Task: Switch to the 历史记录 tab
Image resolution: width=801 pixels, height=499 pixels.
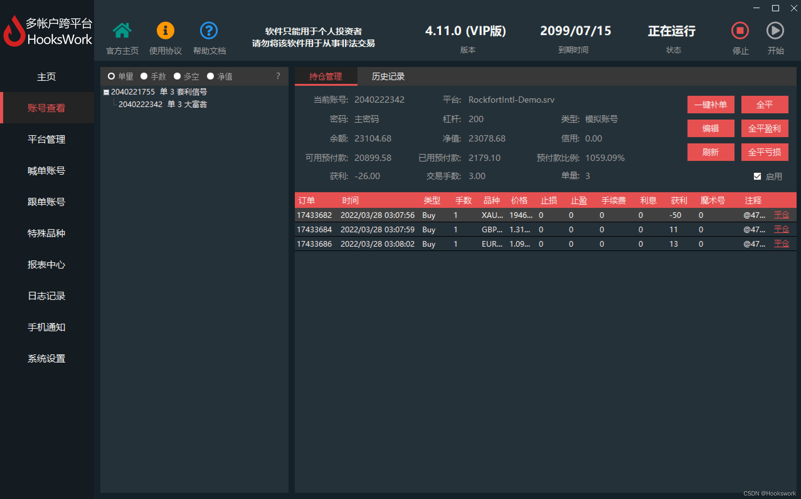Action: (x=388, y=77)
